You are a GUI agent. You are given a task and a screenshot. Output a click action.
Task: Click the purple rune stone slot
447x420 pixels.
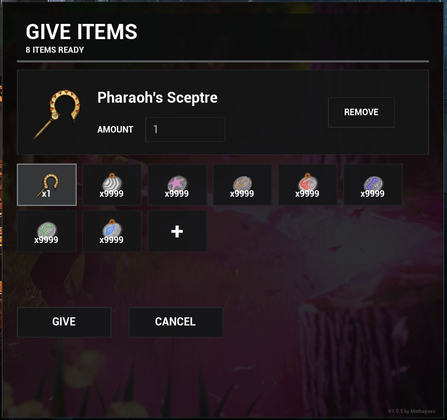(x=373, y=185)
